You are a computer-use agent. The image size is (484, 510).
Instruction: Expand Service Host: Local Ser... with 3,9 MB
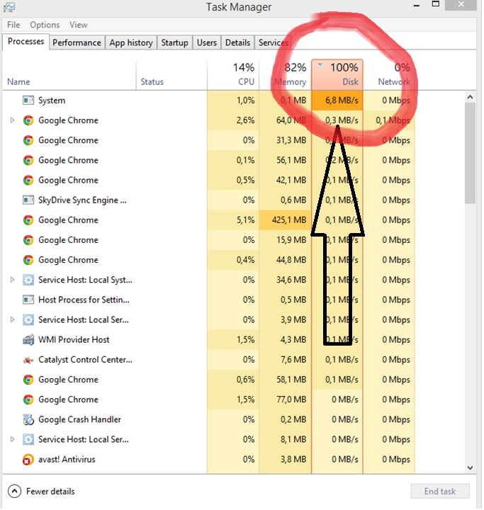12,319
